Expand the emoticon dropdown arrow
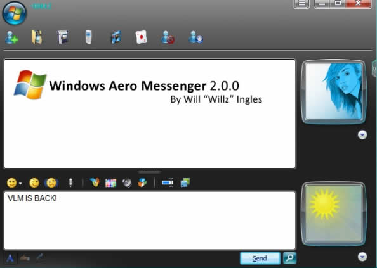The image size is (377, 268). [20, 184]
